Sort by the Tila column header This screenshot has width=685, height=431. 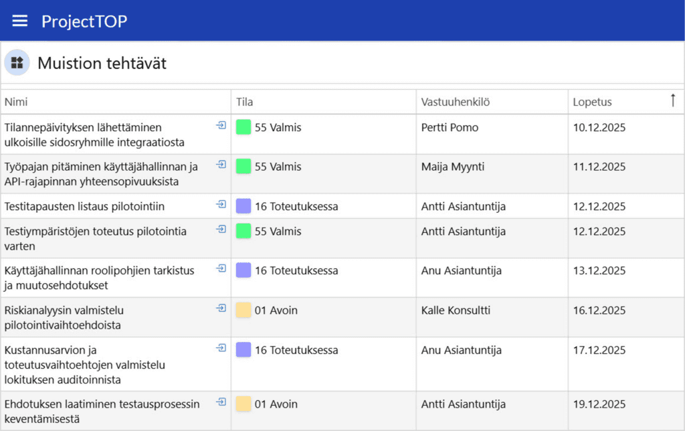click(244, 102)
